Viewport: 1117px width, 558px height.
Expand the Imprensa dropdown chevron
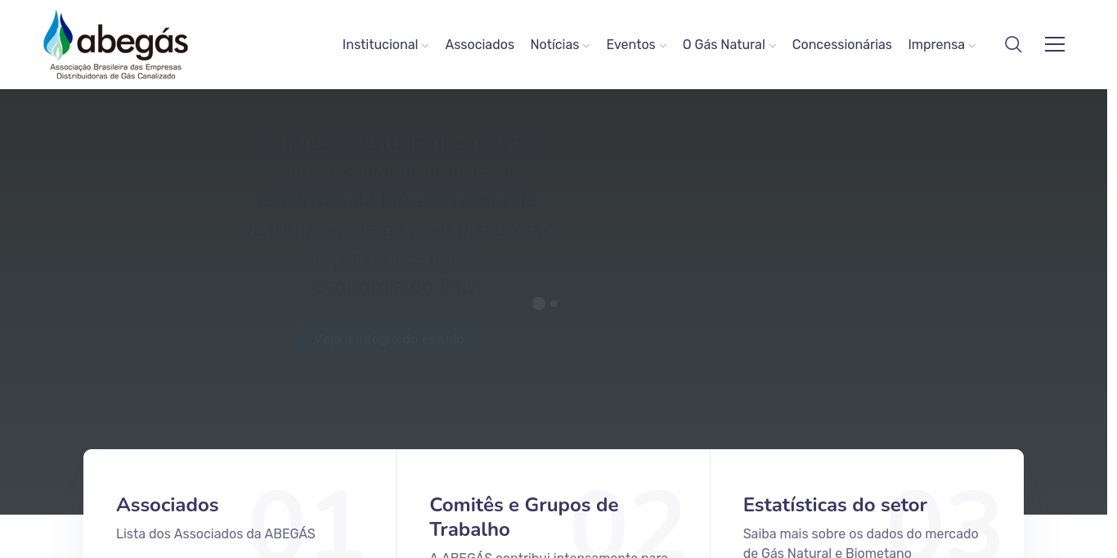(972, 46)
